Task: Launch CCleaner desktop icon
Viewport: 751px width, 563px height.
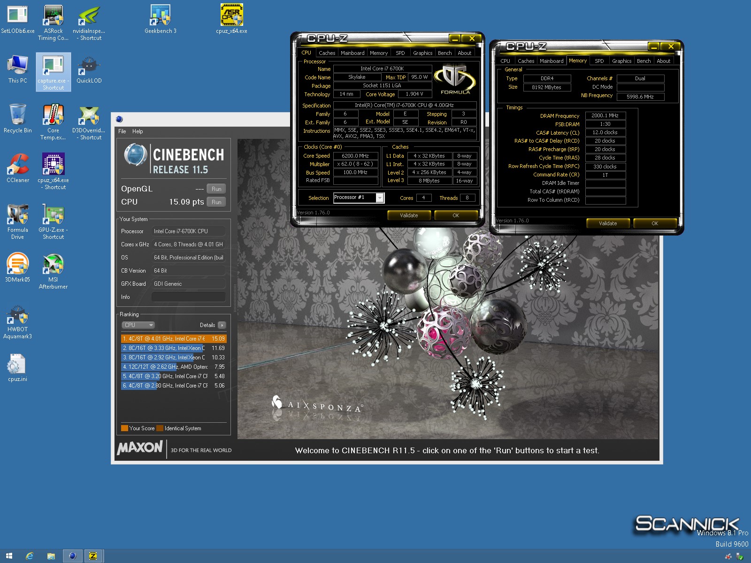Action: coord(17,168)
